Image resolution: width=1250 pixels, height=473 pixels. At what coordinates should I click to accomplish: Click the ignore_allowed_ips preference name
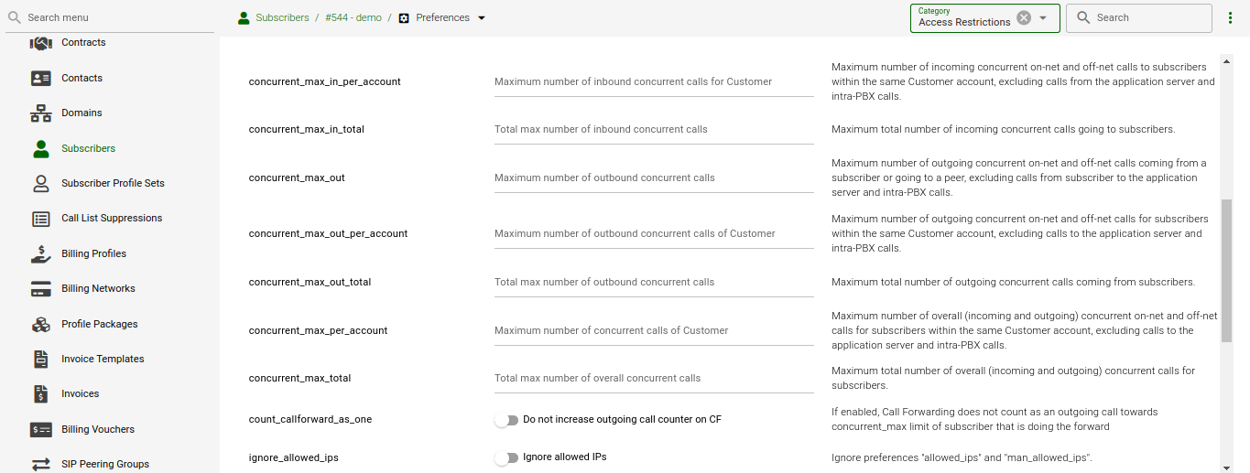(294, 457)
